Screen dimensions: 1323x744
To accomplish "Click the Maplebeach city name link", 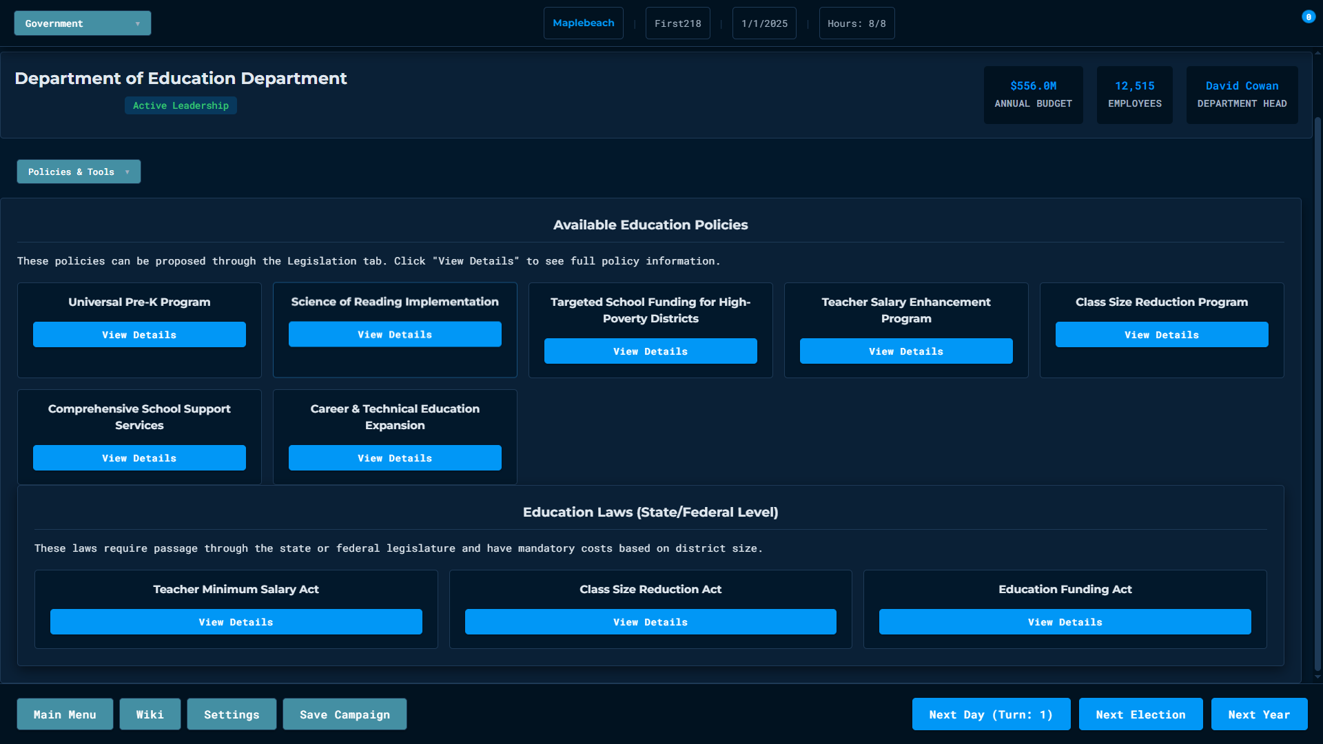I will [583, 23].
